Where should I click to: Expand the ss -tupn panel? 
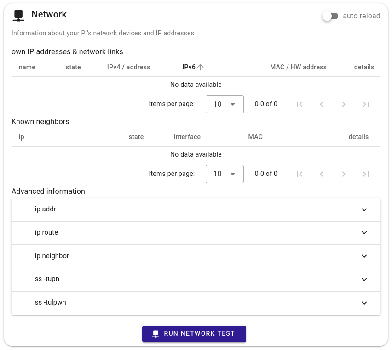click(x=196, y=279)
